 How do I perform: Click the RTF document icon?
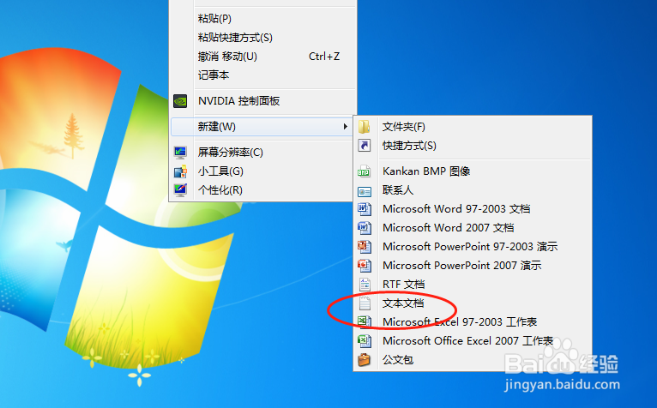point(365,284)
